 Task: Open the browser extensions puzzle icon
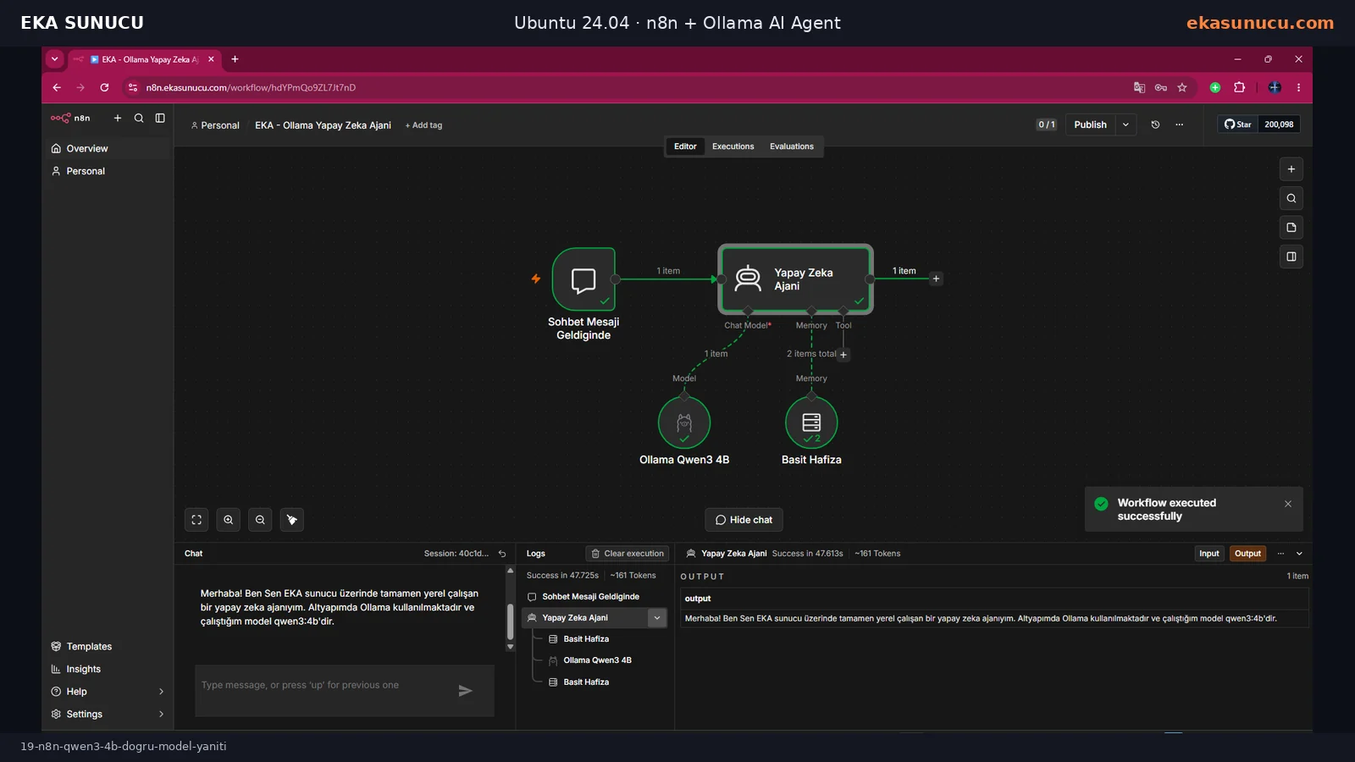(x=1239, y=87)
